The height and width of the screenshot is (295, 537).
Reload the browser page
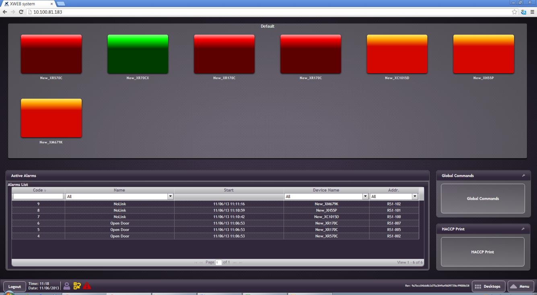click(x=21, y=12)
